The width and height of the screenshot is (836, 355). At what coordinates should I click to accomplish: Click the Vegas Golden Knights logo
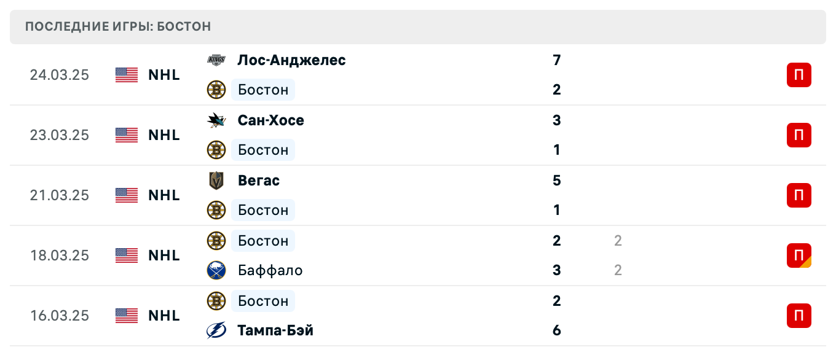[x=216, y=181]
